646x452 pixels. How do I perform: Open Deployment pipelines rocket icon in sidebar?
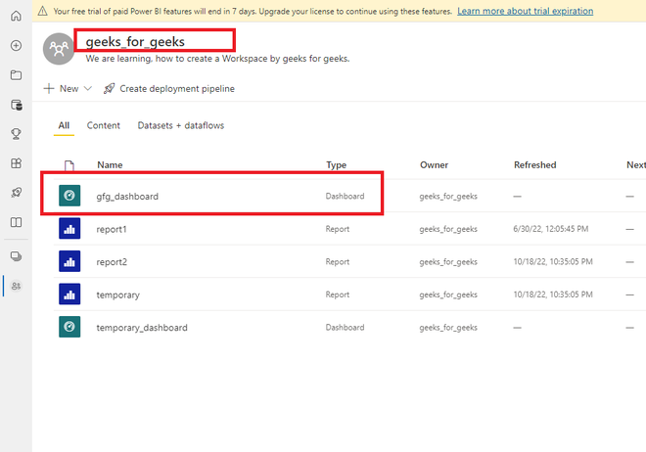[16, 193]
